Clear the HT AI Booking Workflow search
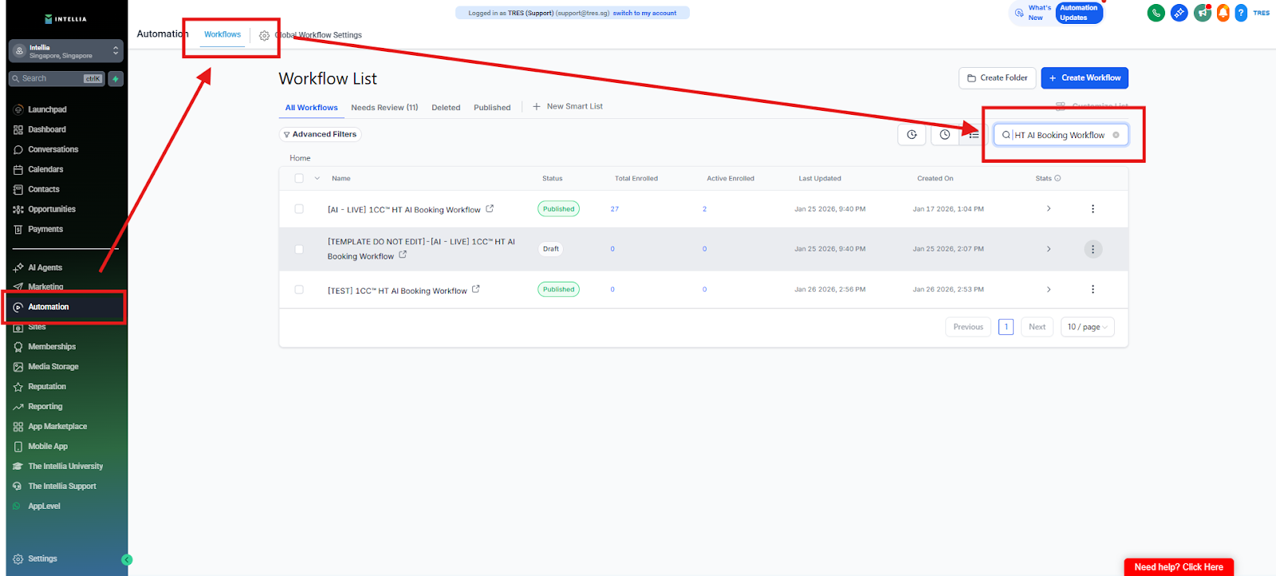 pos(1116,135)
